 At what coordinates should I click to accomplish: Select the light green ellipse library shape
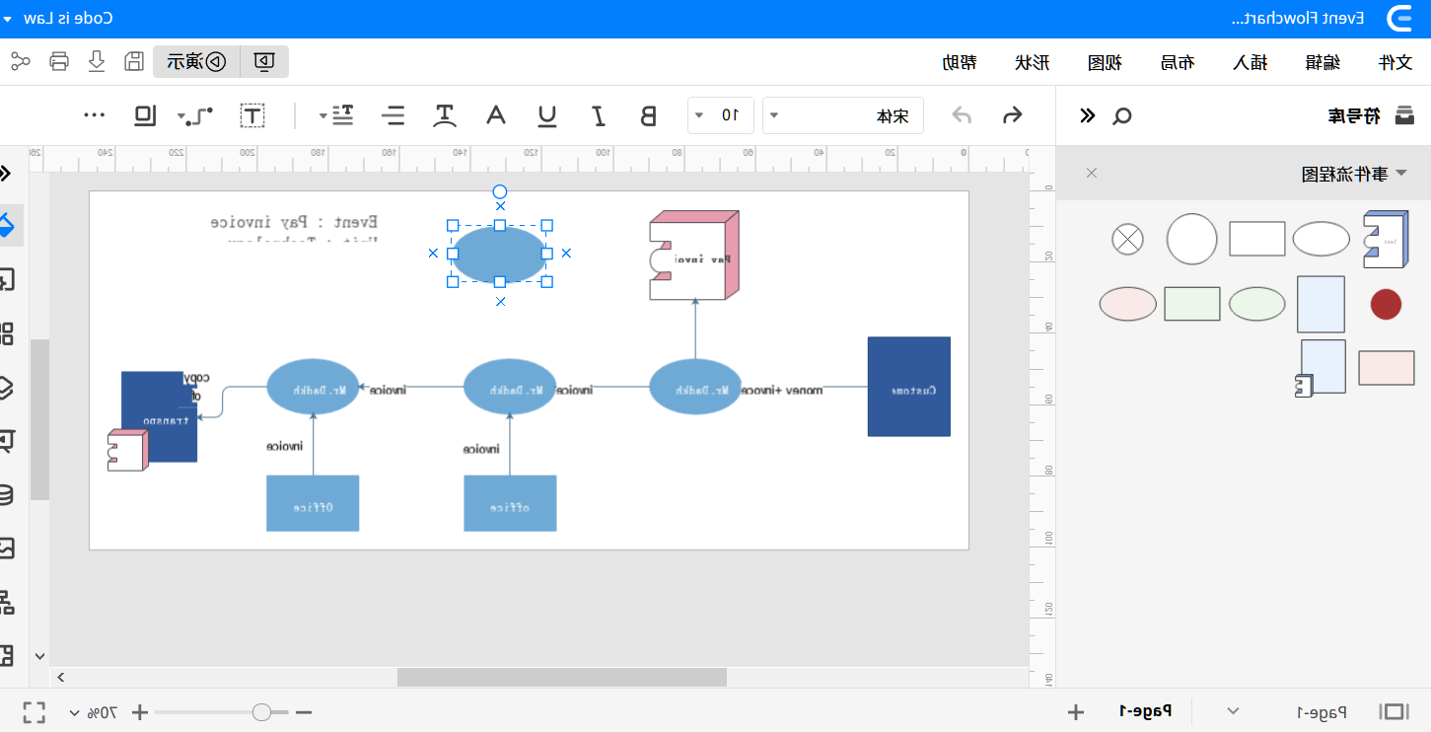coord(1256,304)
